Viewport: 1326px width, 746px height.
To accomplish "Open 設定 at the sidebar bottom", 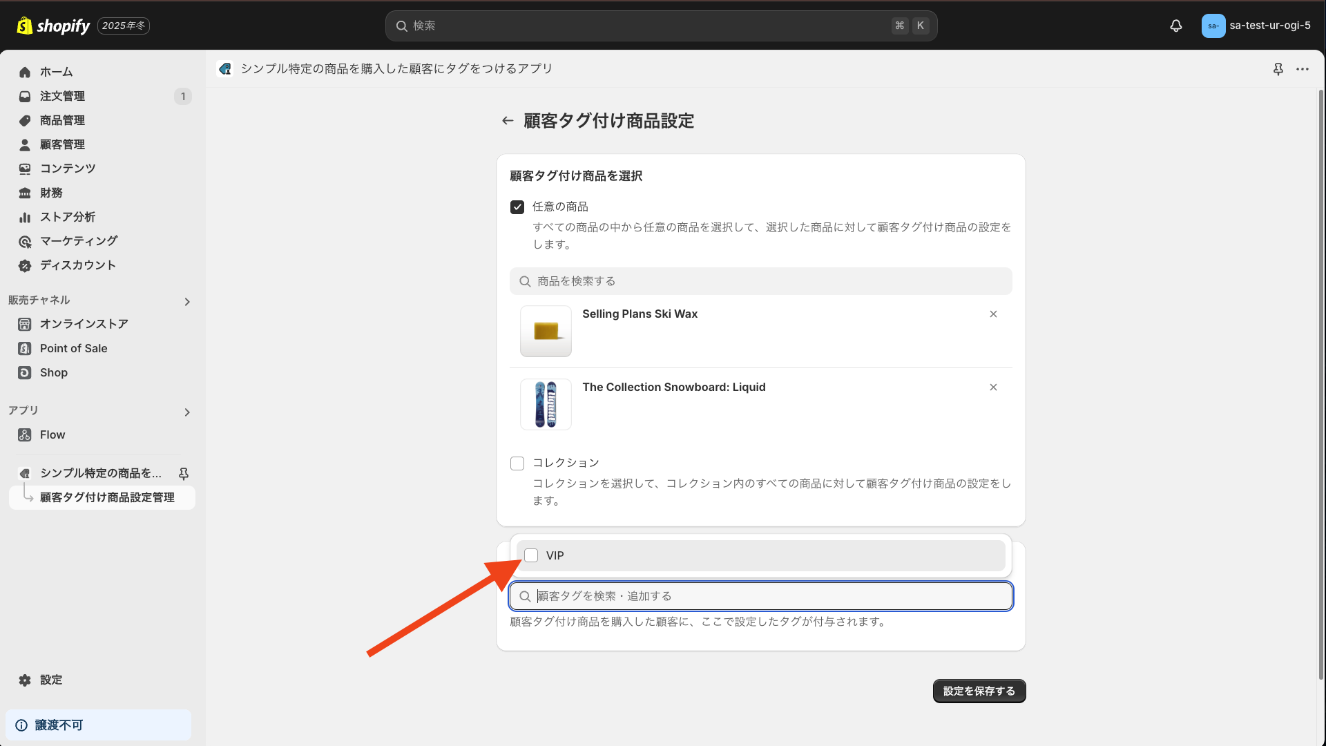I will (x=50, y=680).
